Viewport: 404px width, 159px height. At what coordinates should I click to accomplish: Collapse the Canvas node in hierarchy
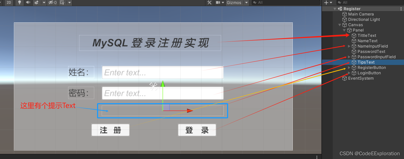339,25
